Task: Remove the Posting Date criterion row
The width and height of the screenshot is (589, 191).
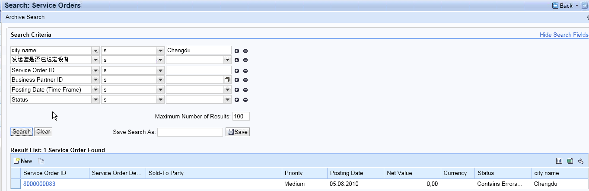Action: [245, 90]
